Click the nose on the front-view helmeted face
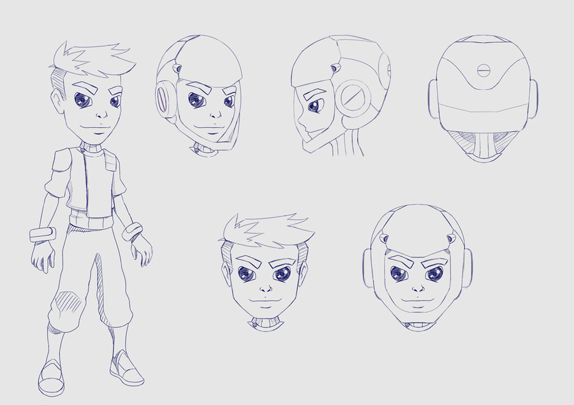574x405 pixels. [x=417, y=288]
